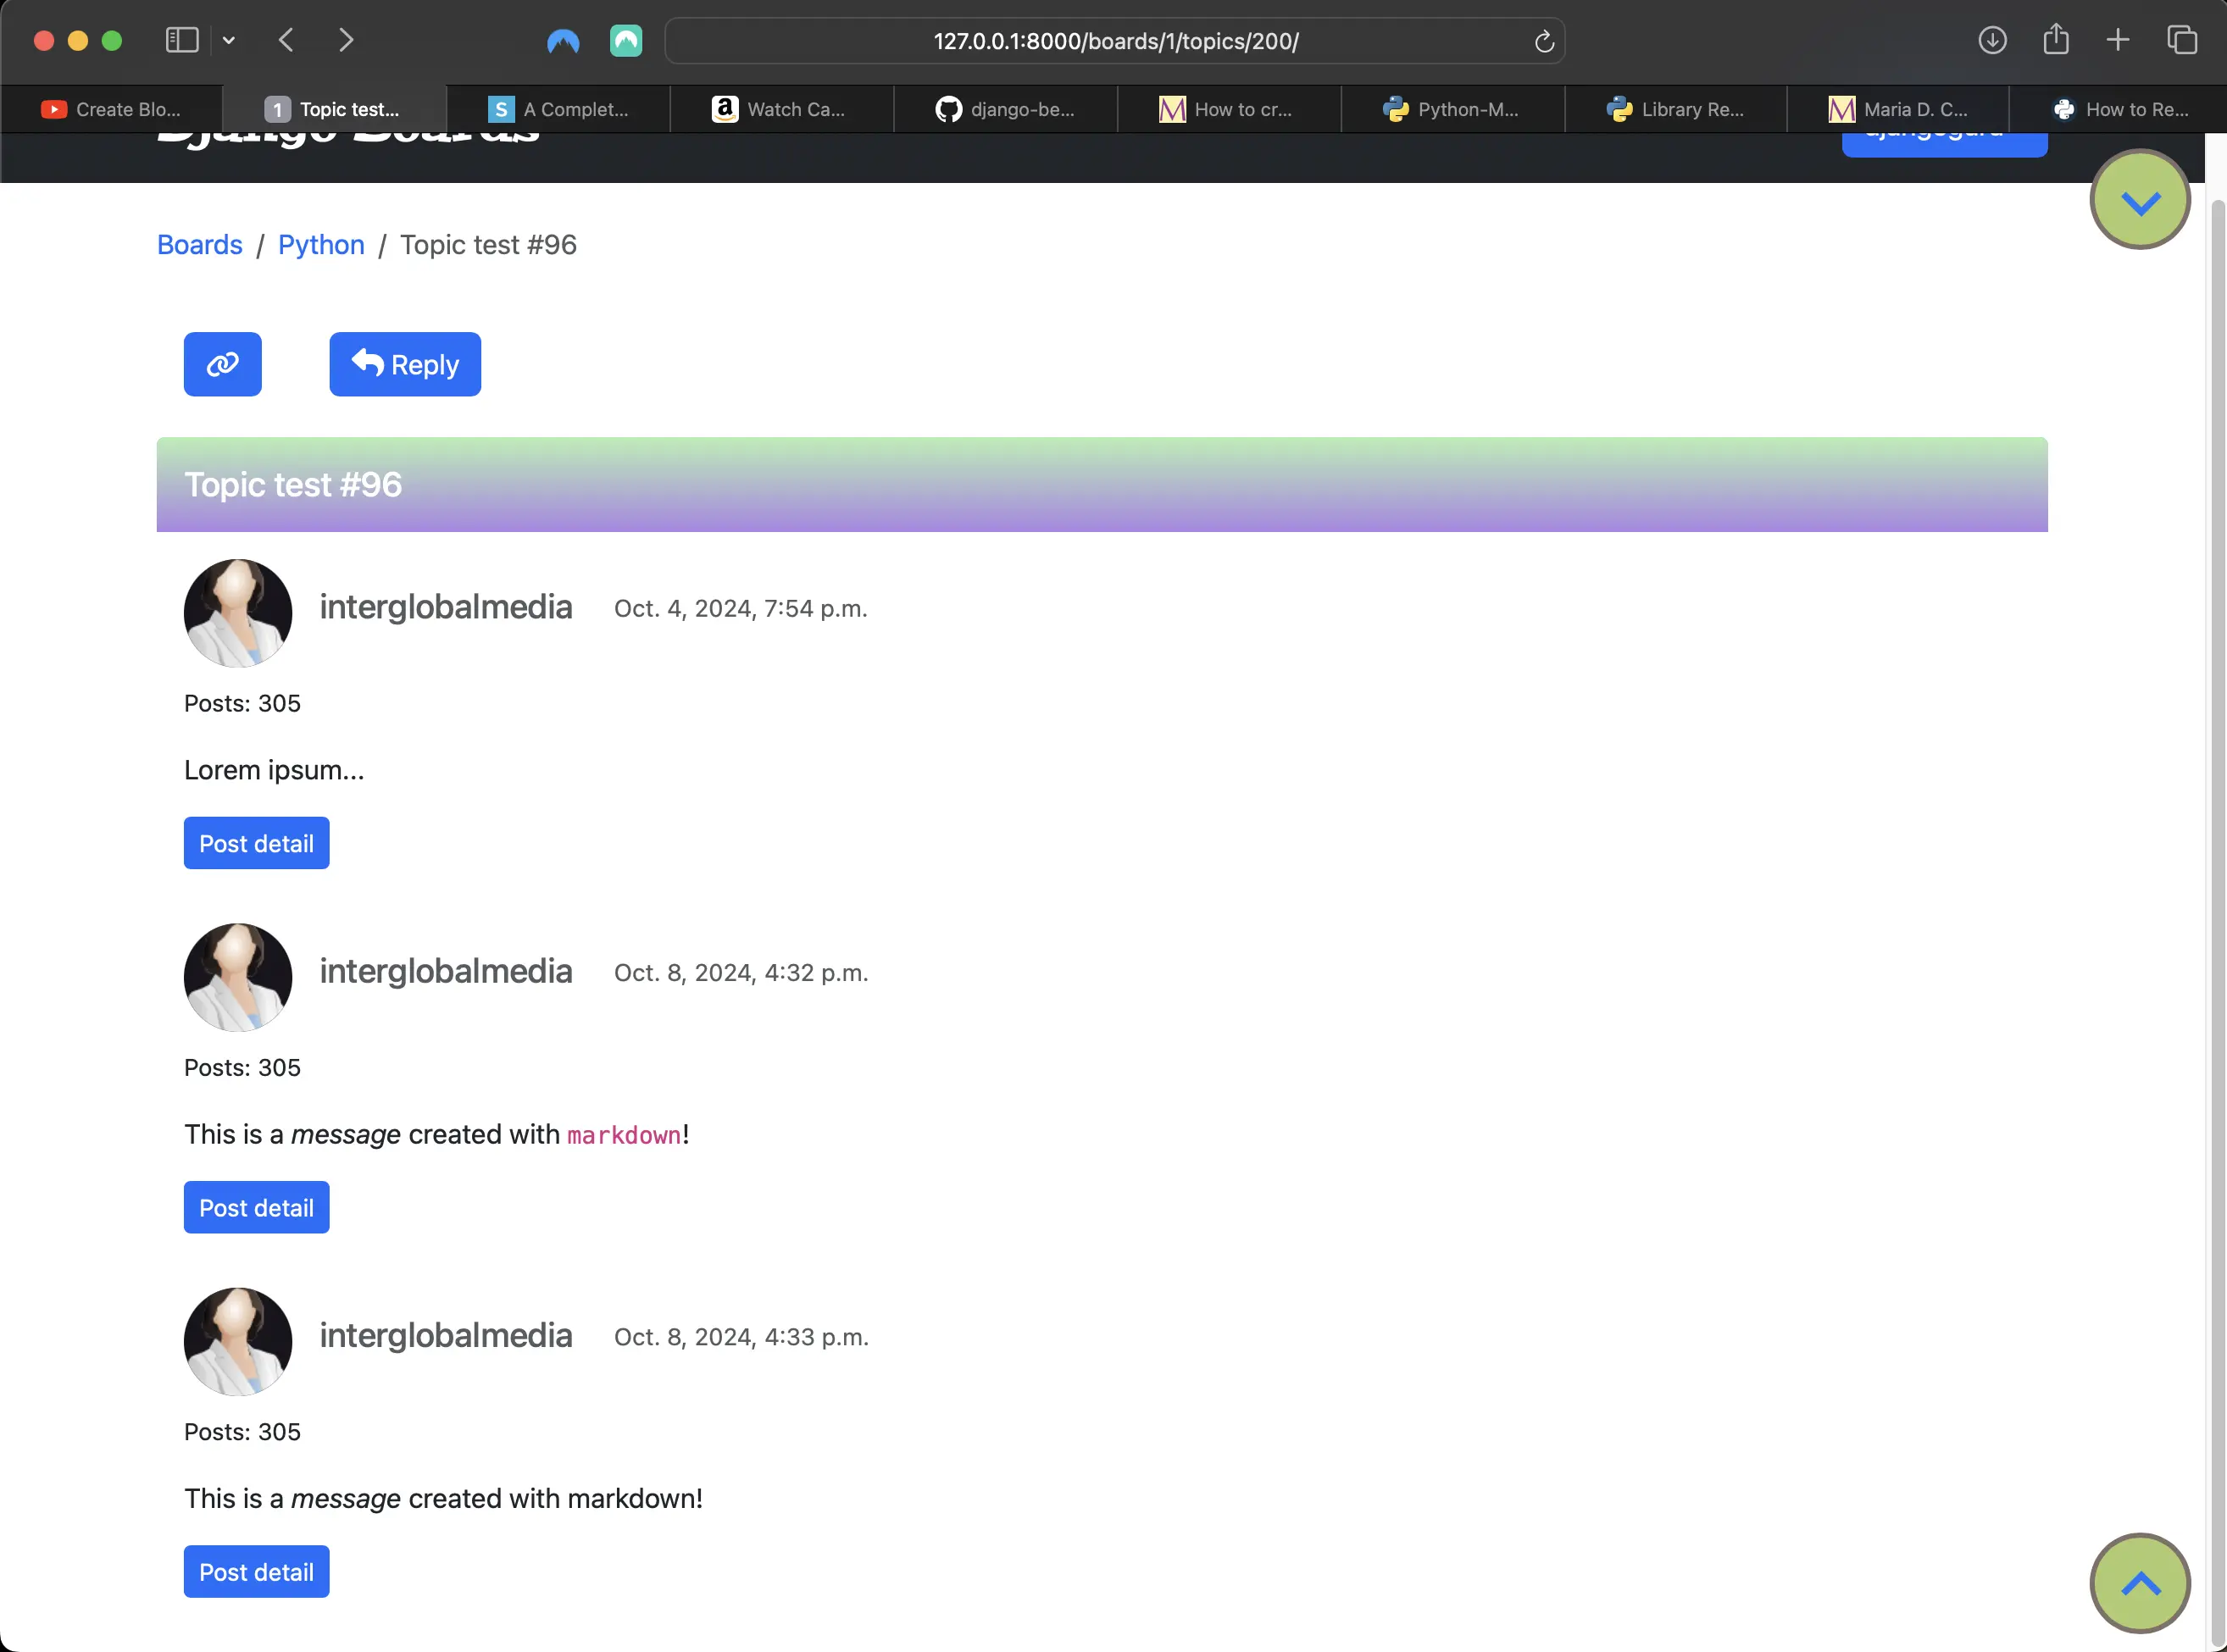Show the tab overview icon
Viewport: 2227px width, 1652px height.
[x=2182, y=40]
